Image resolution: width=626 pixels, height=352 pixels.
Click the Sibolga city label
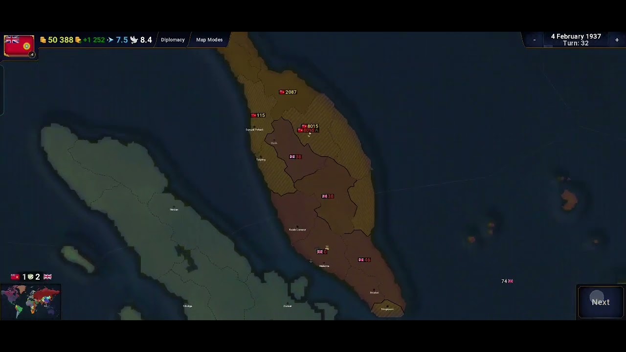tap(187, 306)
